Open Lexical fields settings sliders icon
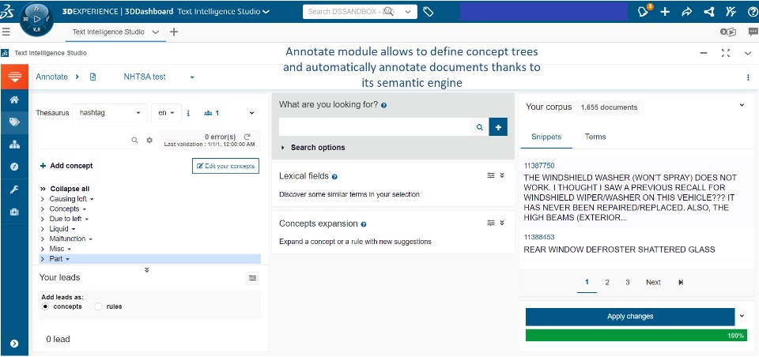This screenshot has width=759, height=357. (491, 175)
